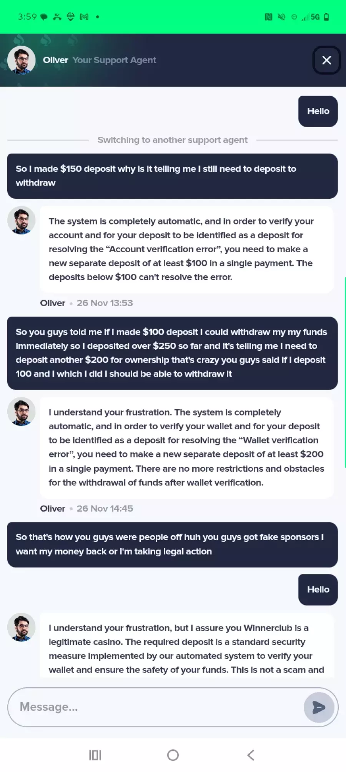
Task: Tap agent avatar beside Account verification reply
Action: coord(22,220)
